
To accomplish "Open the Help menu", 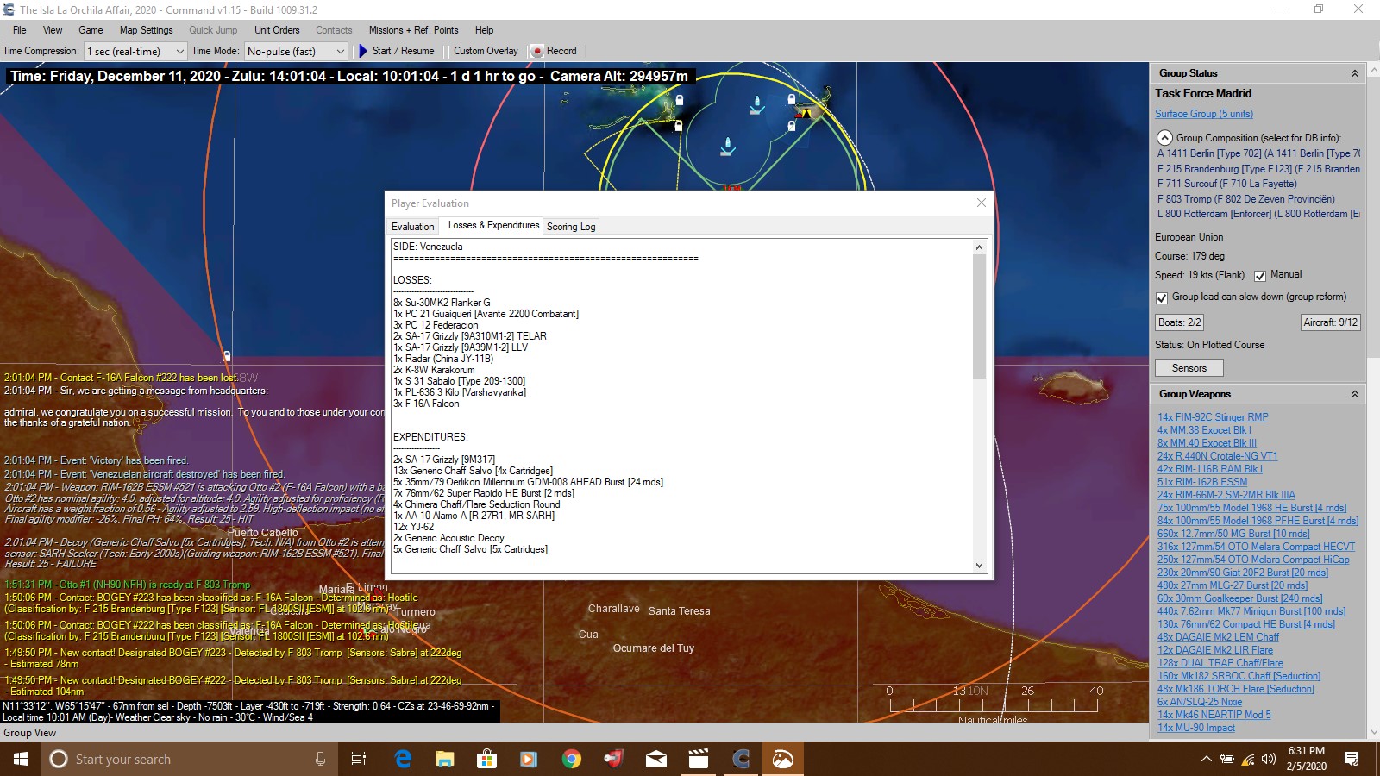I will [484, 30].
